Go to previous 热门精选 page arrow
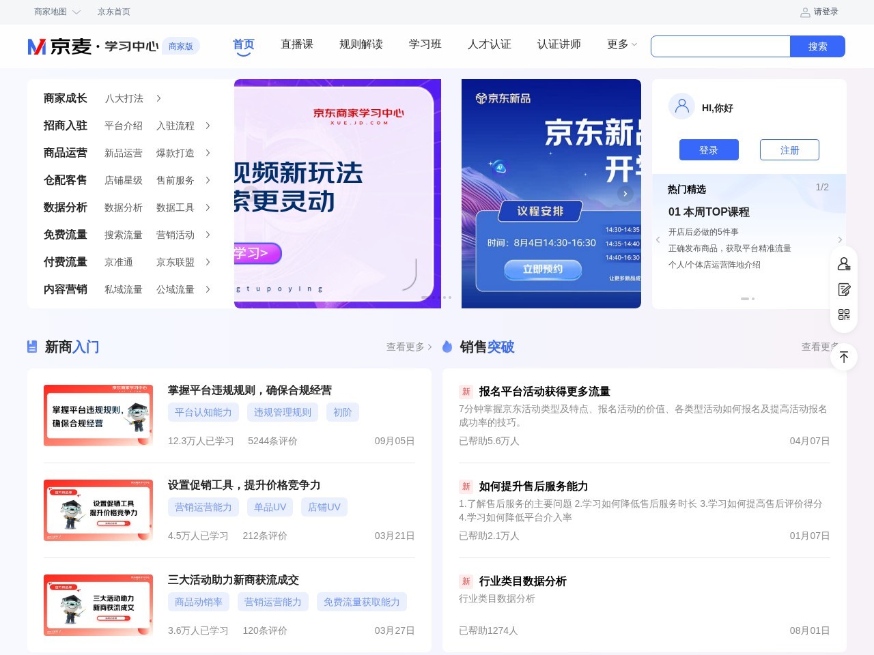874x655 pixels. coord(658,239)
